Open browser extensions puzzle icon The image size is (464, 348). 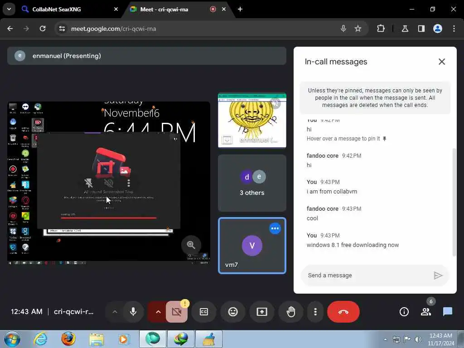pos(381,29)
